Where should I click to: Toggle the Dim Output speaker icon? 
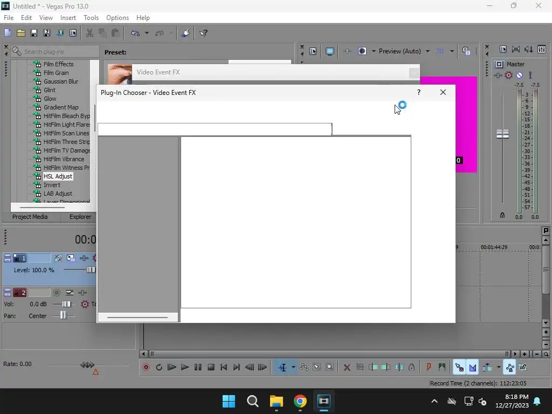[529, 50]
